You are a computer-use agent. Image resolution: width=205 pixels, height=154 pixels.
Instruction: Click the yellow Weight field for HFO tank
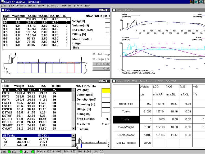(106, 90)
